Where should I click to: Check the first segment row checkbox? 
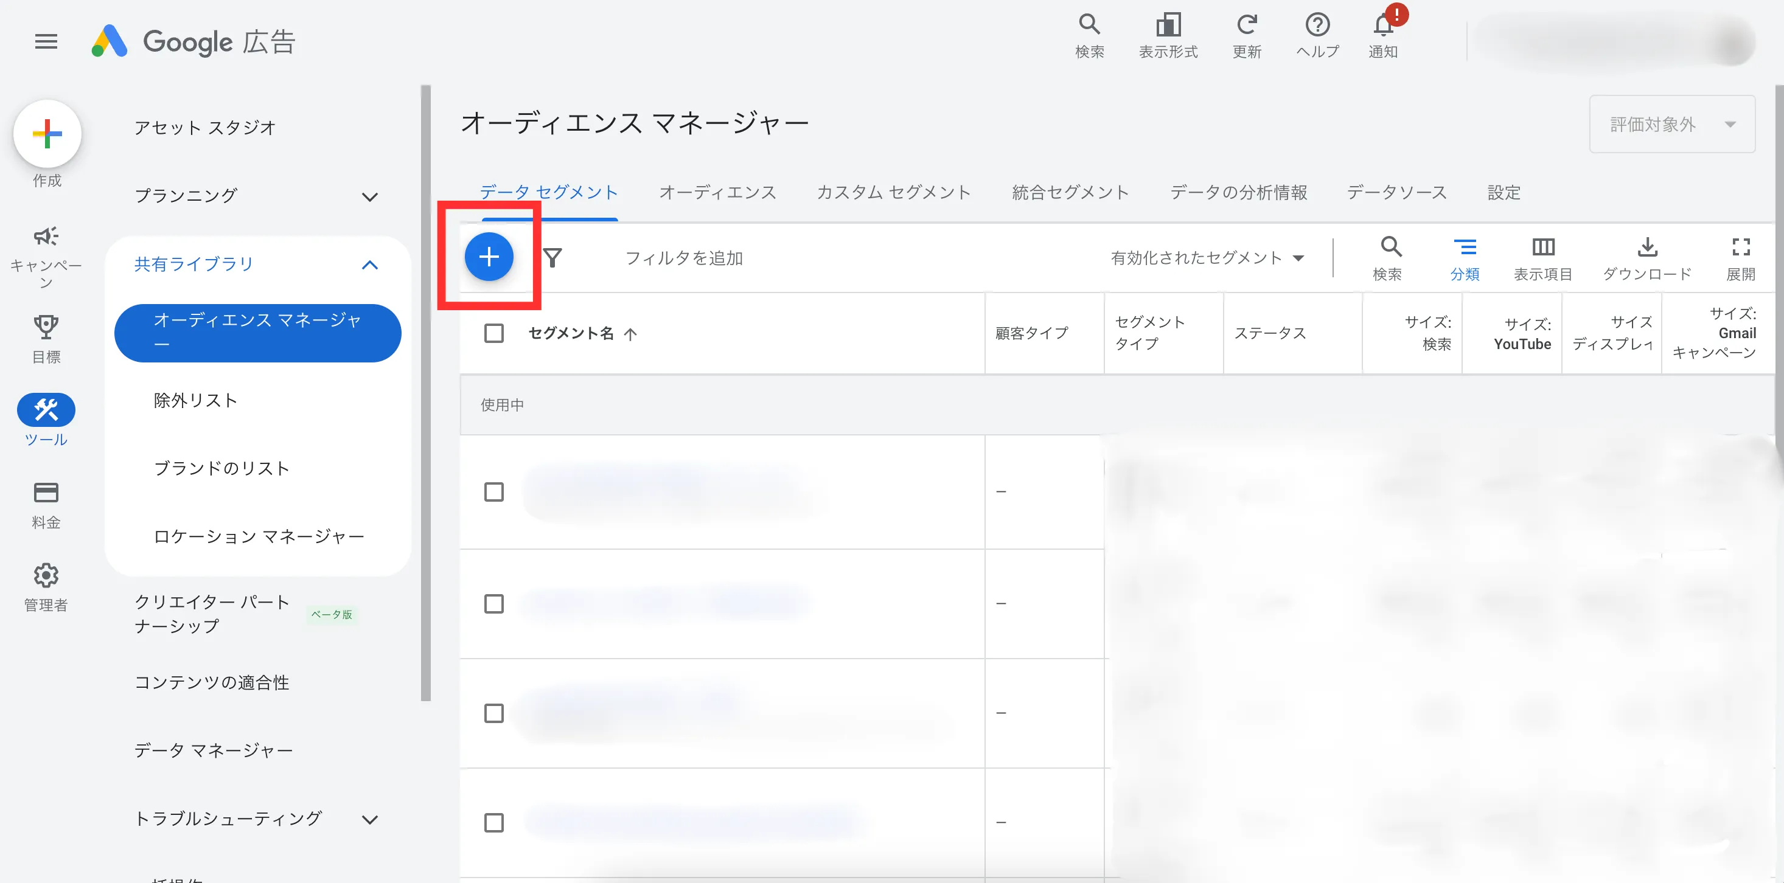click(494, 492)
